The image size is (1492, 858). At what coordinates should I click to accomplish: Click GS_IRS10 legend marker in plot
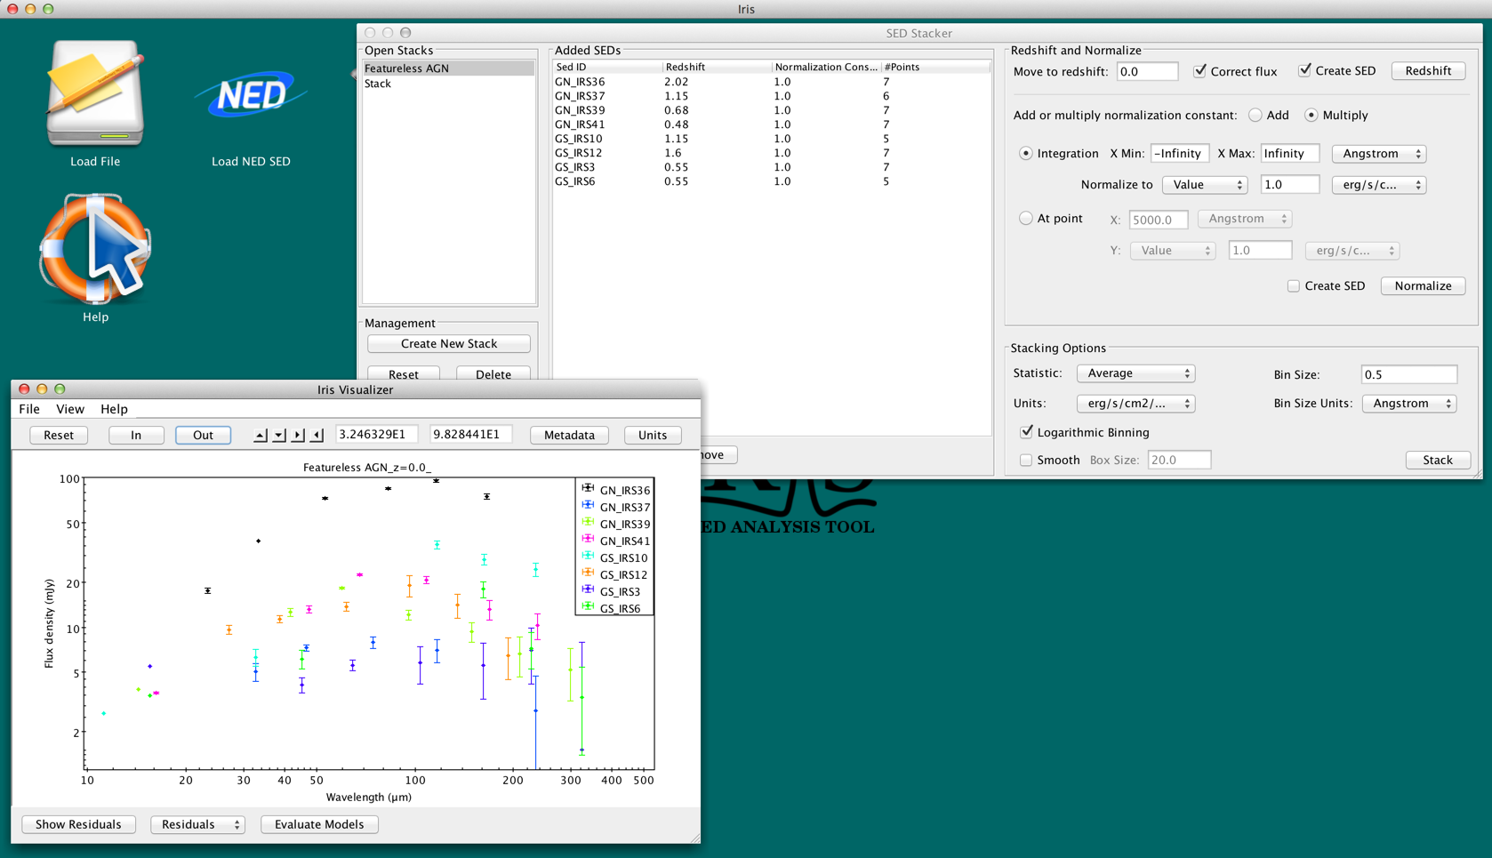[588, 556]
